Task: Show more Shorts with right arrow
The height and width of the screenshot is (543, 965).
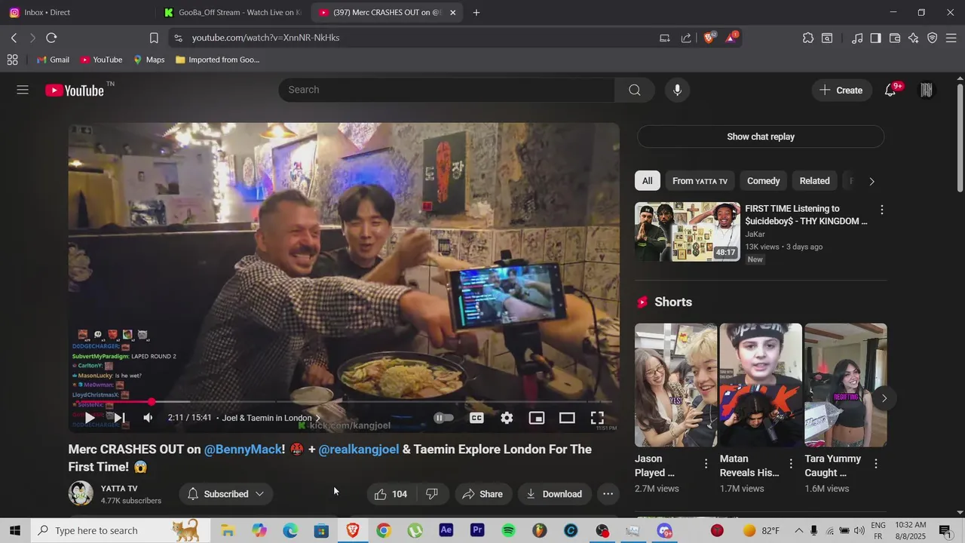Action: (884, 398)
